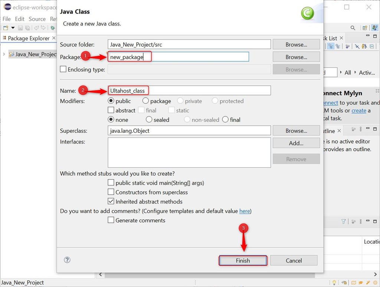
Task: Click the Open Perspective icon
Action: 365,28
